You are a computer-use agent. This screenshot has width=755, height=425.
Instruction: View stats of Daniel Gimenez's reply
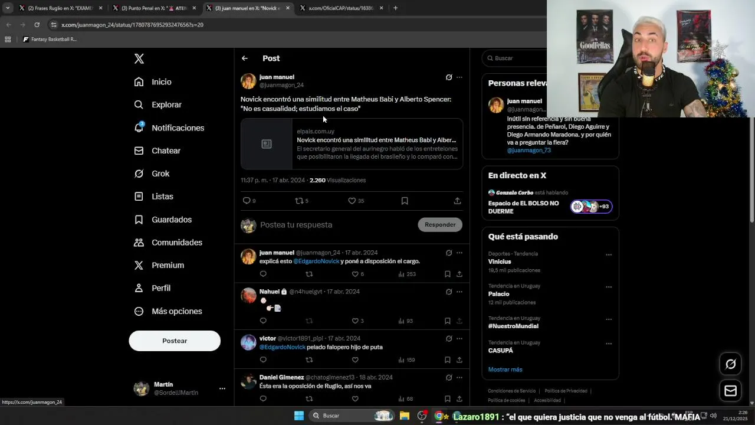pyautogui.click(x=406, y=399)
